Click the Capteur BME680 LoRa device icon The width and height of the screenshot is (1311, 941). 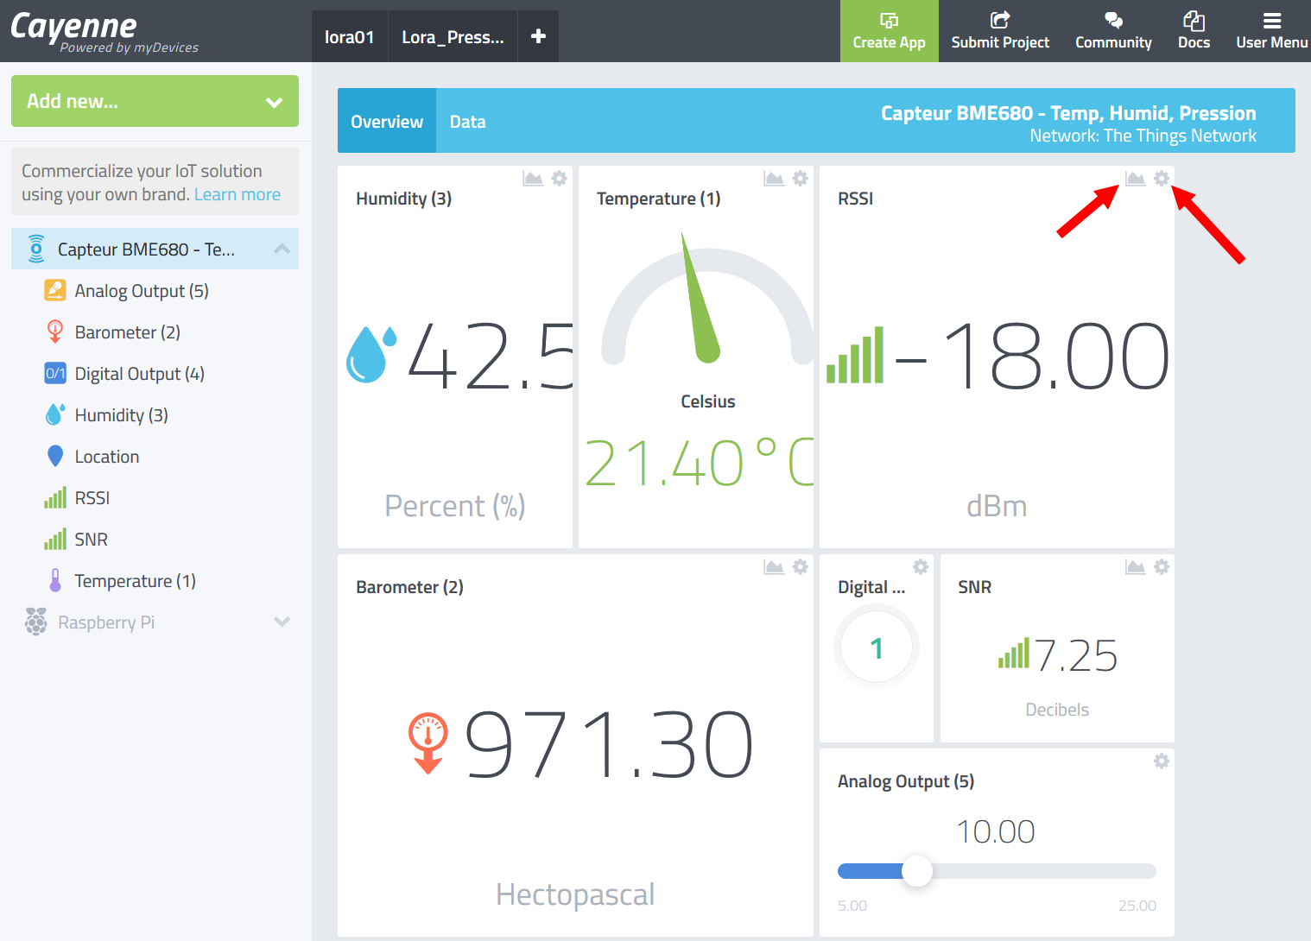(x=35, y=249)
